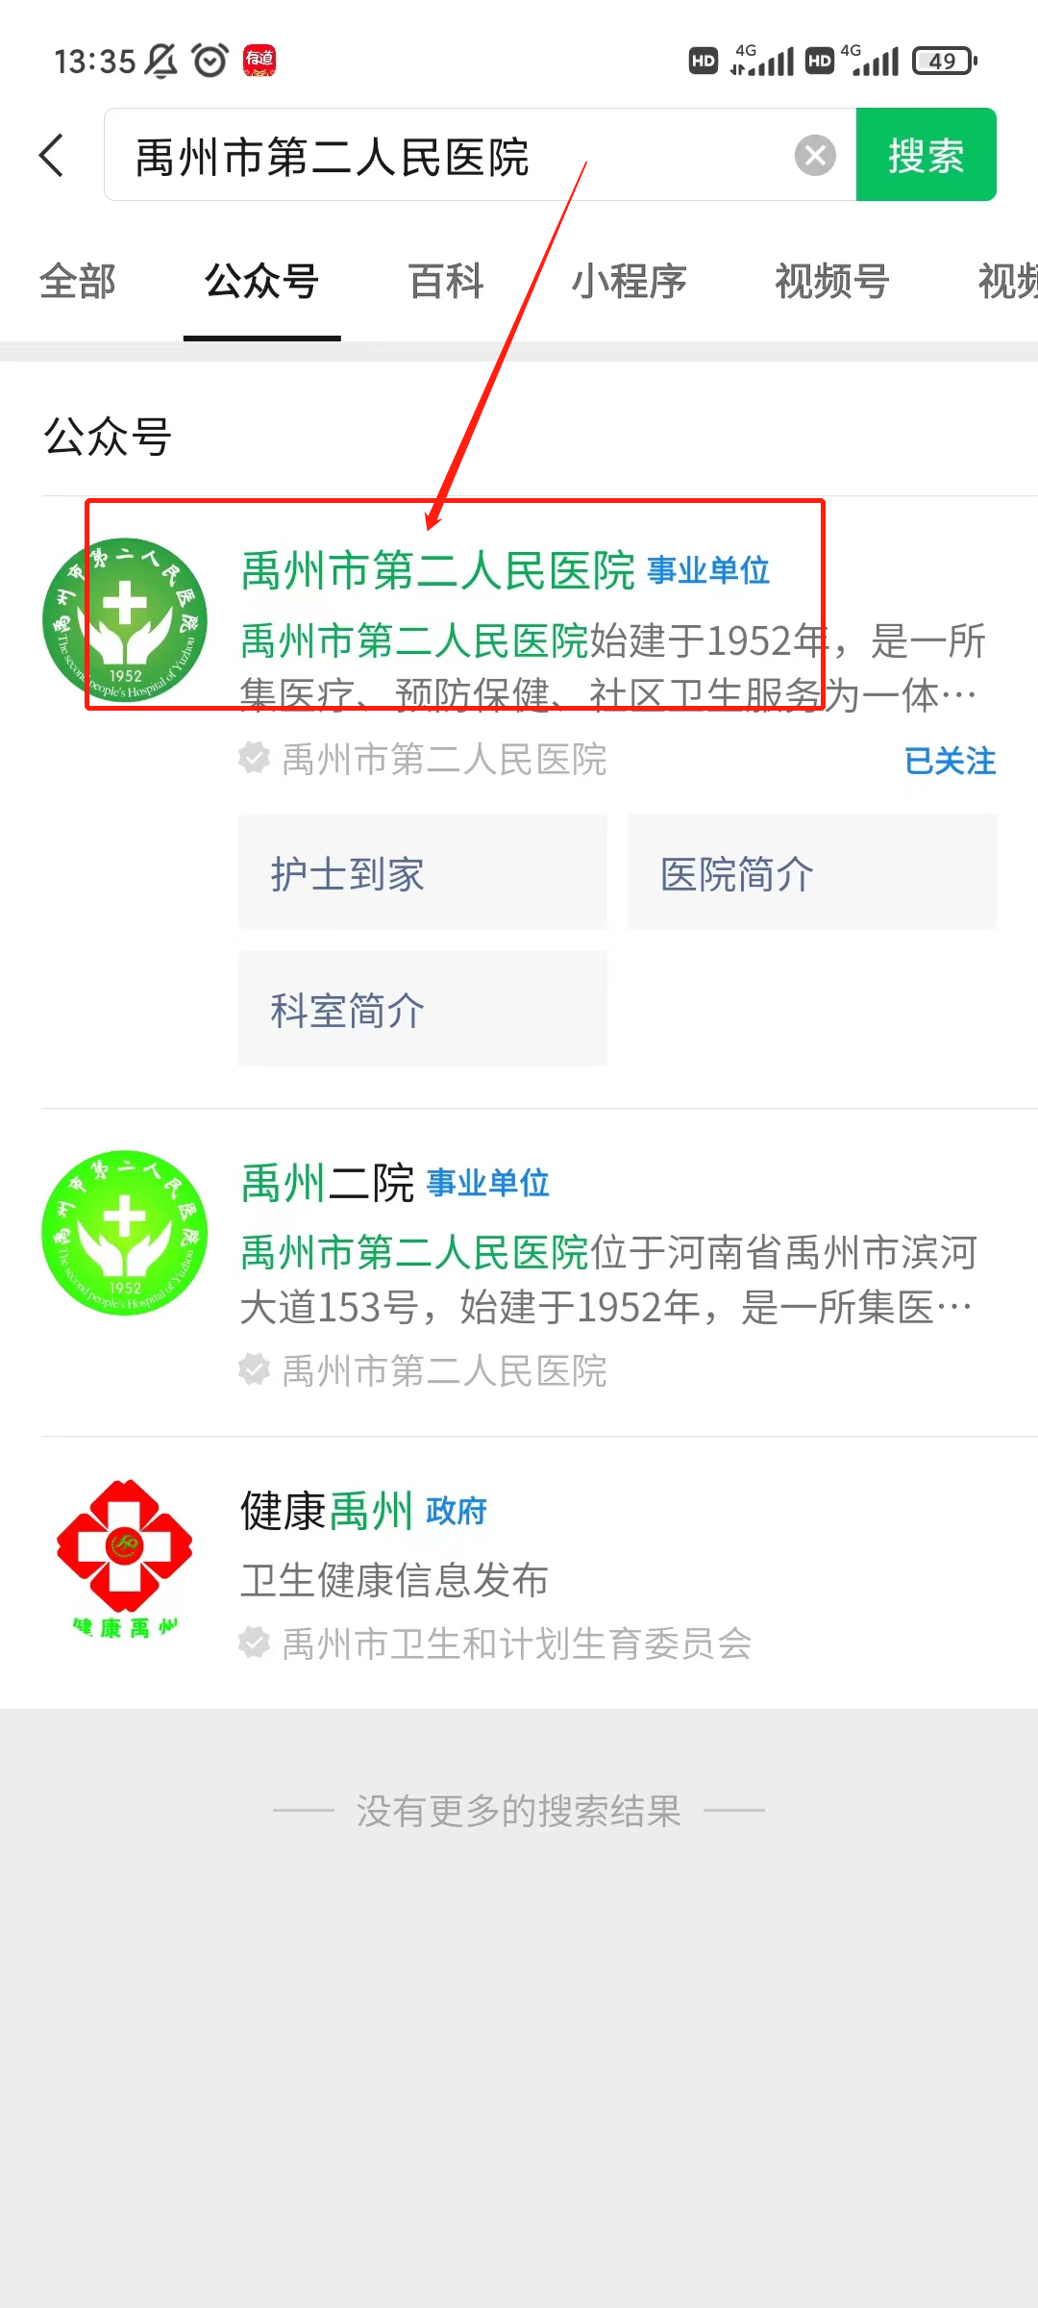Viewport: 1038px width, 2308px height.
Task: Open 禹州市第二人民医院 account logo
Action: pyautogui.click(x=125, y=620)
